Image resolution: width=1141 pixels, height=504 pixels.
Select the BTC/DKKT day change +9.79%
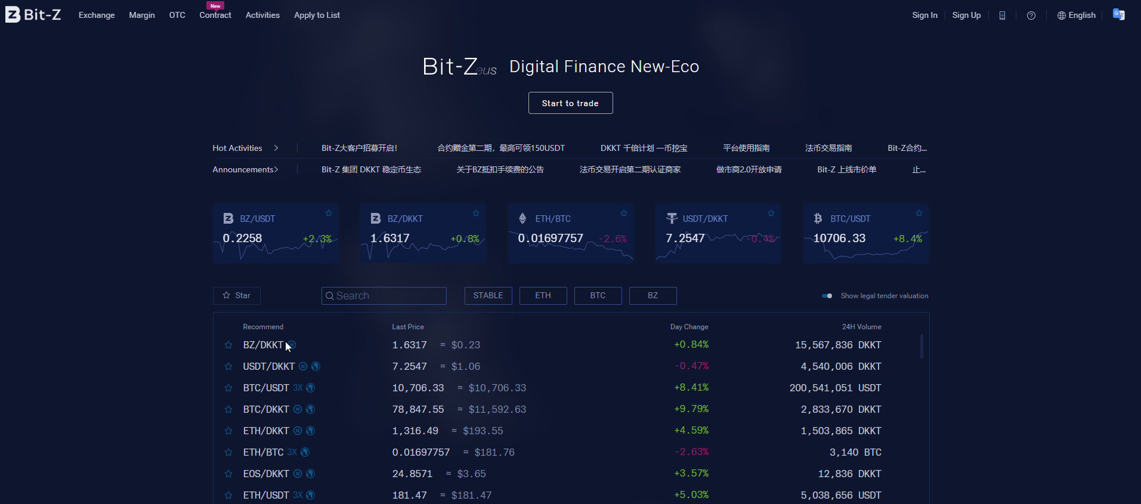coord(691,409)
